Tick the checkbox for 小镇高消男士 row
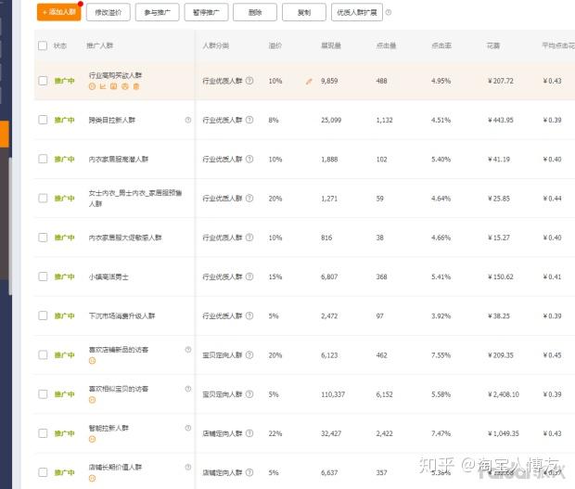Viewport: 575px width, 489px height. tap(43, 277)
